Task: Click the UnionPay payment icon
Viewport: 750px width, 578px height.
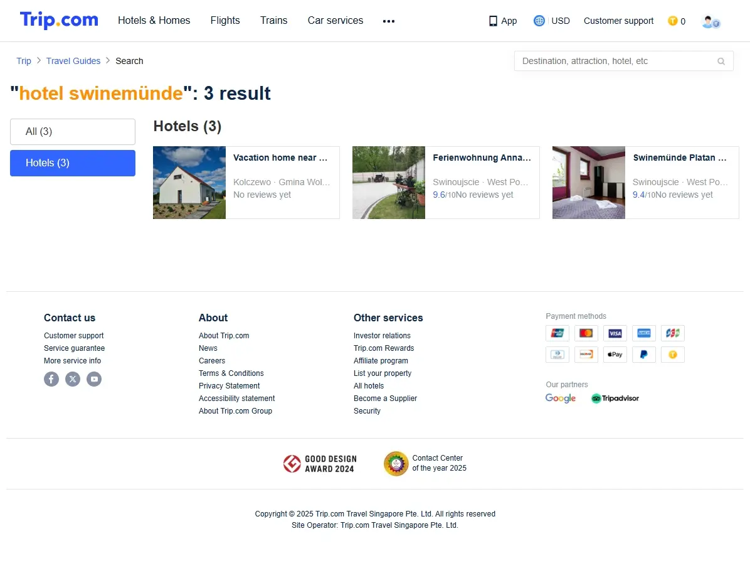Action: (557, 333)
